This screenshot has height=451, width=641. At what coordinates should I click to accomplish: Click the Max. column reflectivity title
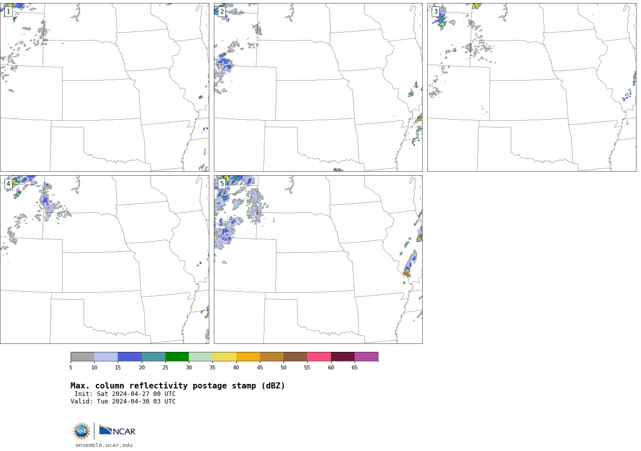178,386
